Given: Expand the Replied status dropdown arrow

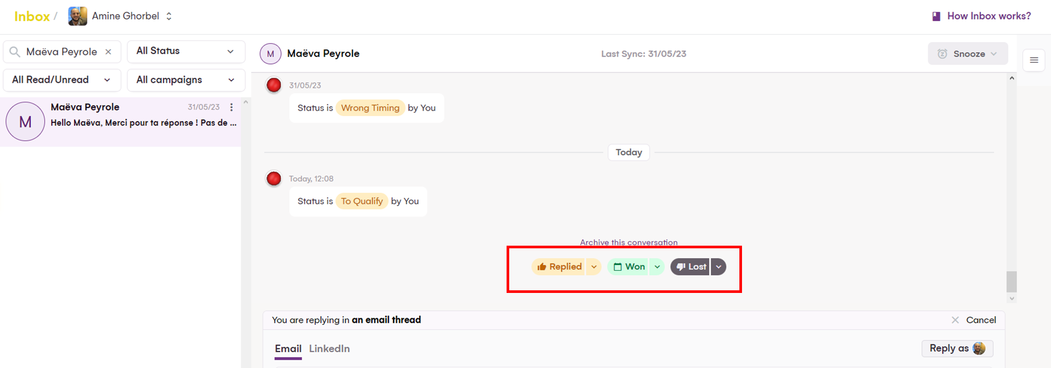Looking at the screenshot, I should click(x=594, y=267).
